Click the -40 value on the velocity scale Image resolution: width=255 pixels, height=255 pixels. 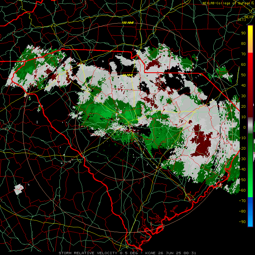pos(242,169)
